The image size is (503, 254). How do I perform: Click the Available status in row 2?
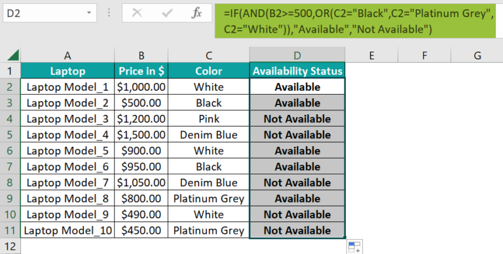click(x=297, y=87)
